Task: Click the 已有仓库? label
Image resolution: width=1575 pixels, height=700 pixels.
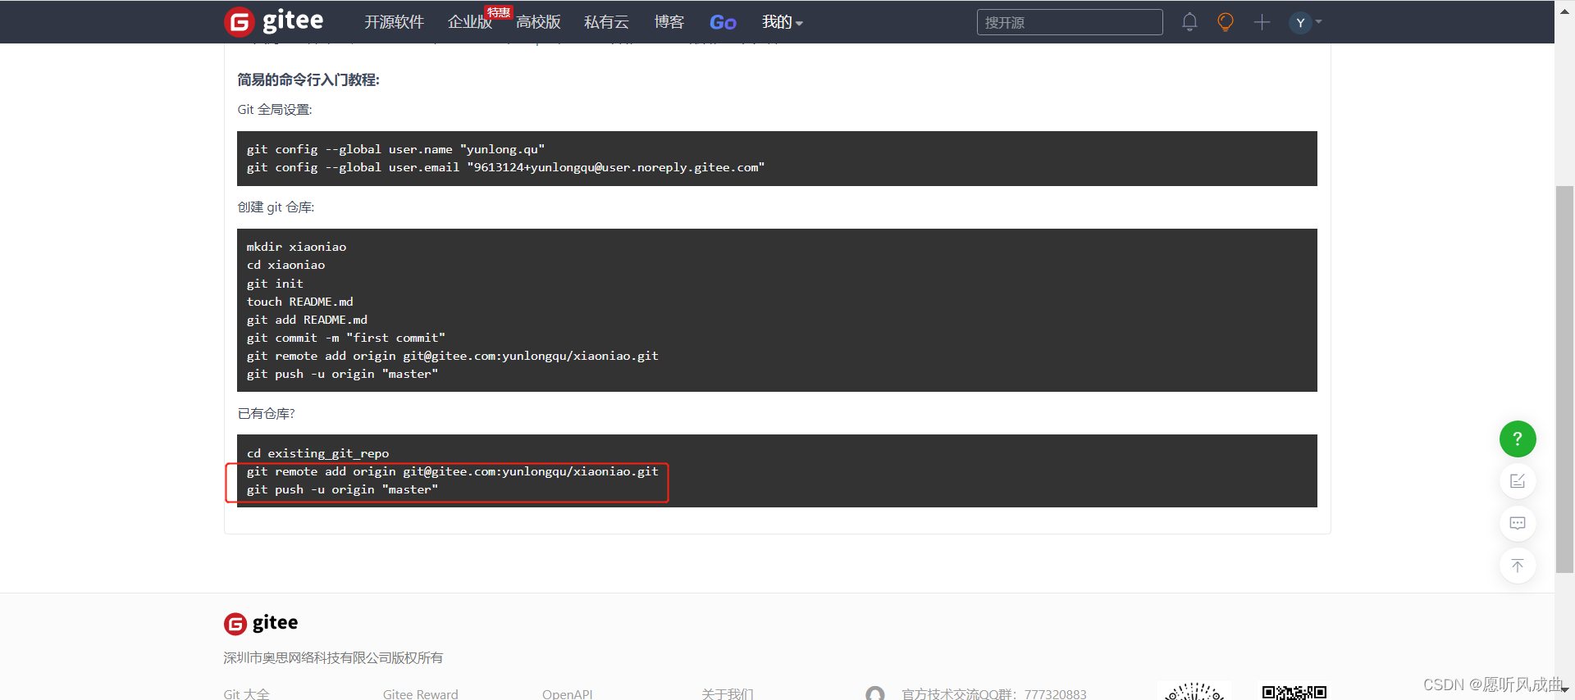Action: (266, 413)
